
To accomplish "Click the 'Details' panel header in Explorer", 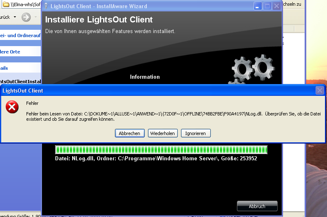I will tap(20, 68).
